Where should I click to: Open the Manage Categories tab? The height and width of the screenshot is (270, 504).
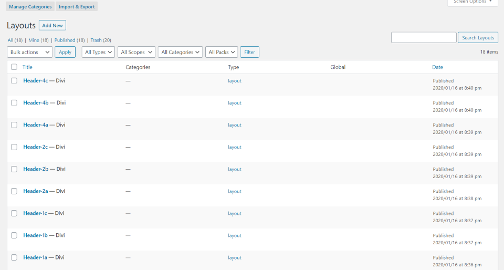click(30, 6)
